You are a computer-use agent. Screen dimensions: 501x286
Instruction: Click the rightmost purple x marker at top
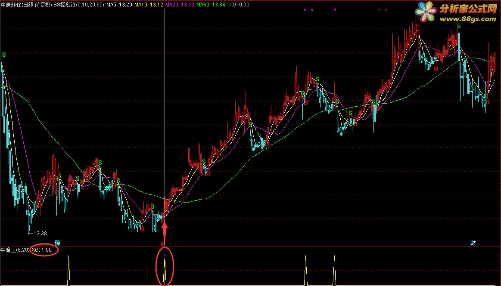click(386, 10)
